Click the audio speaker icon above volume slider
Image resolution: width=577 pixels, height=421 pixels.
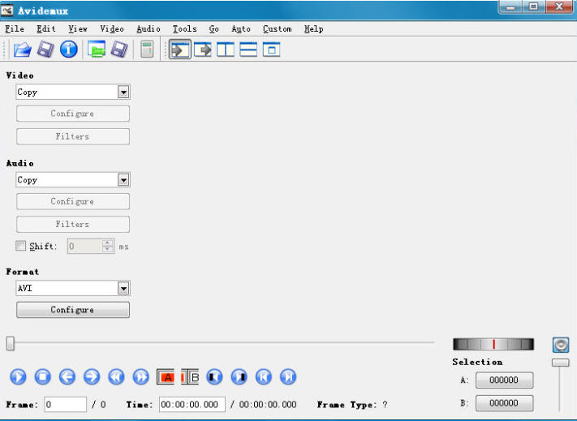561,345
